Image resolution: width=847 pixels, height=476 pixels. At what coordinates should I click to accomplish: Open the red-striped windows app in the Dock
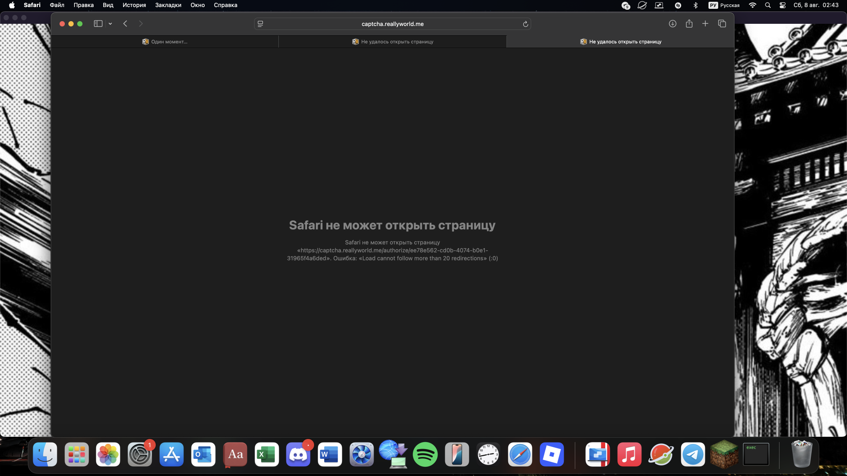pos(598,454)
